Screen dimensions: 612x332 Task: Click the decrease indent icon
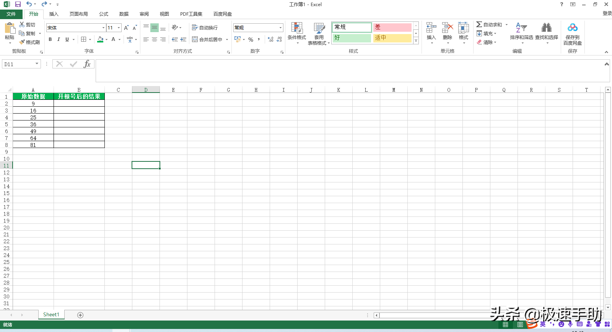tap(175, 39)
